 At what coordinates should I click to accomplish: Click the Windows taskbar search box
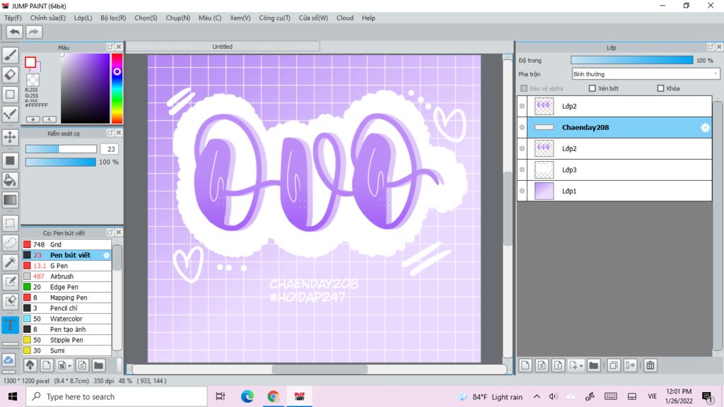[x=117, y=396]
